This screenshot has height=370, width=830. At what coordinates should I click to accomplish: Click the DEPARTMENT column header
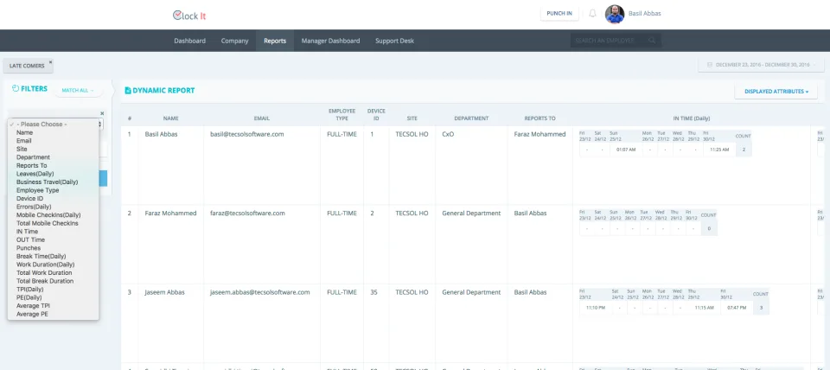click(471, 118)
